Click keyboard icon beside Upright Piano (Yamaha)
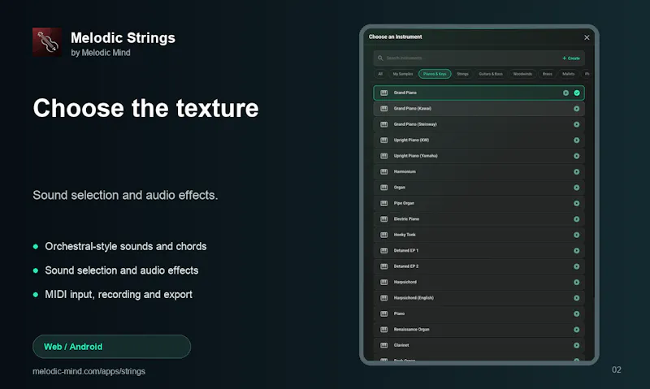 tap(383, 156)
